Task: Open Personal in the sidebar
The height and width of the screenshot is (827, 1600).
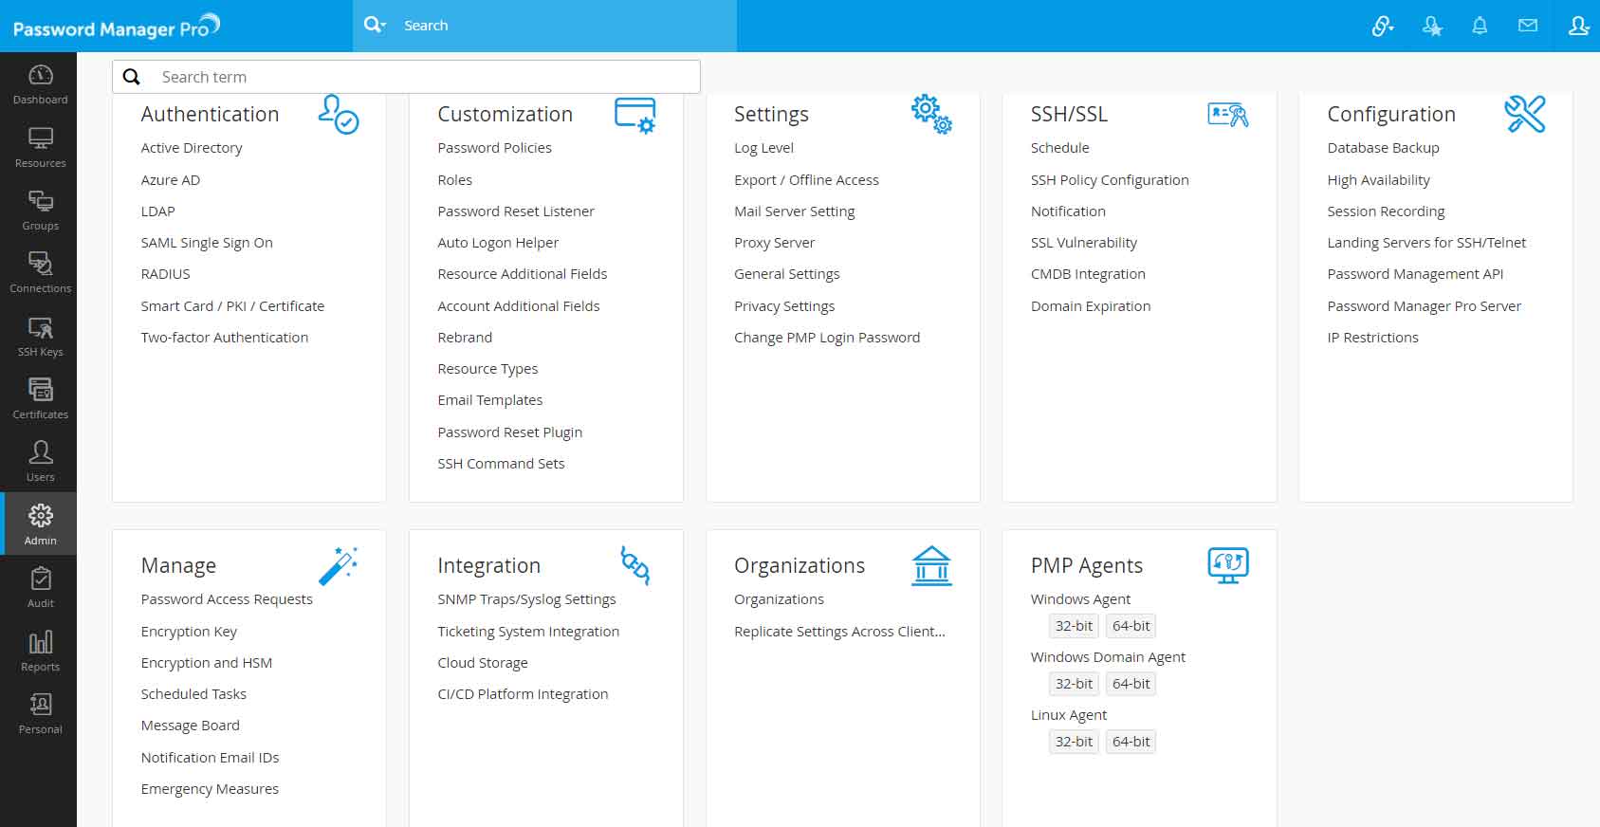Action: (x=40, y=713)
